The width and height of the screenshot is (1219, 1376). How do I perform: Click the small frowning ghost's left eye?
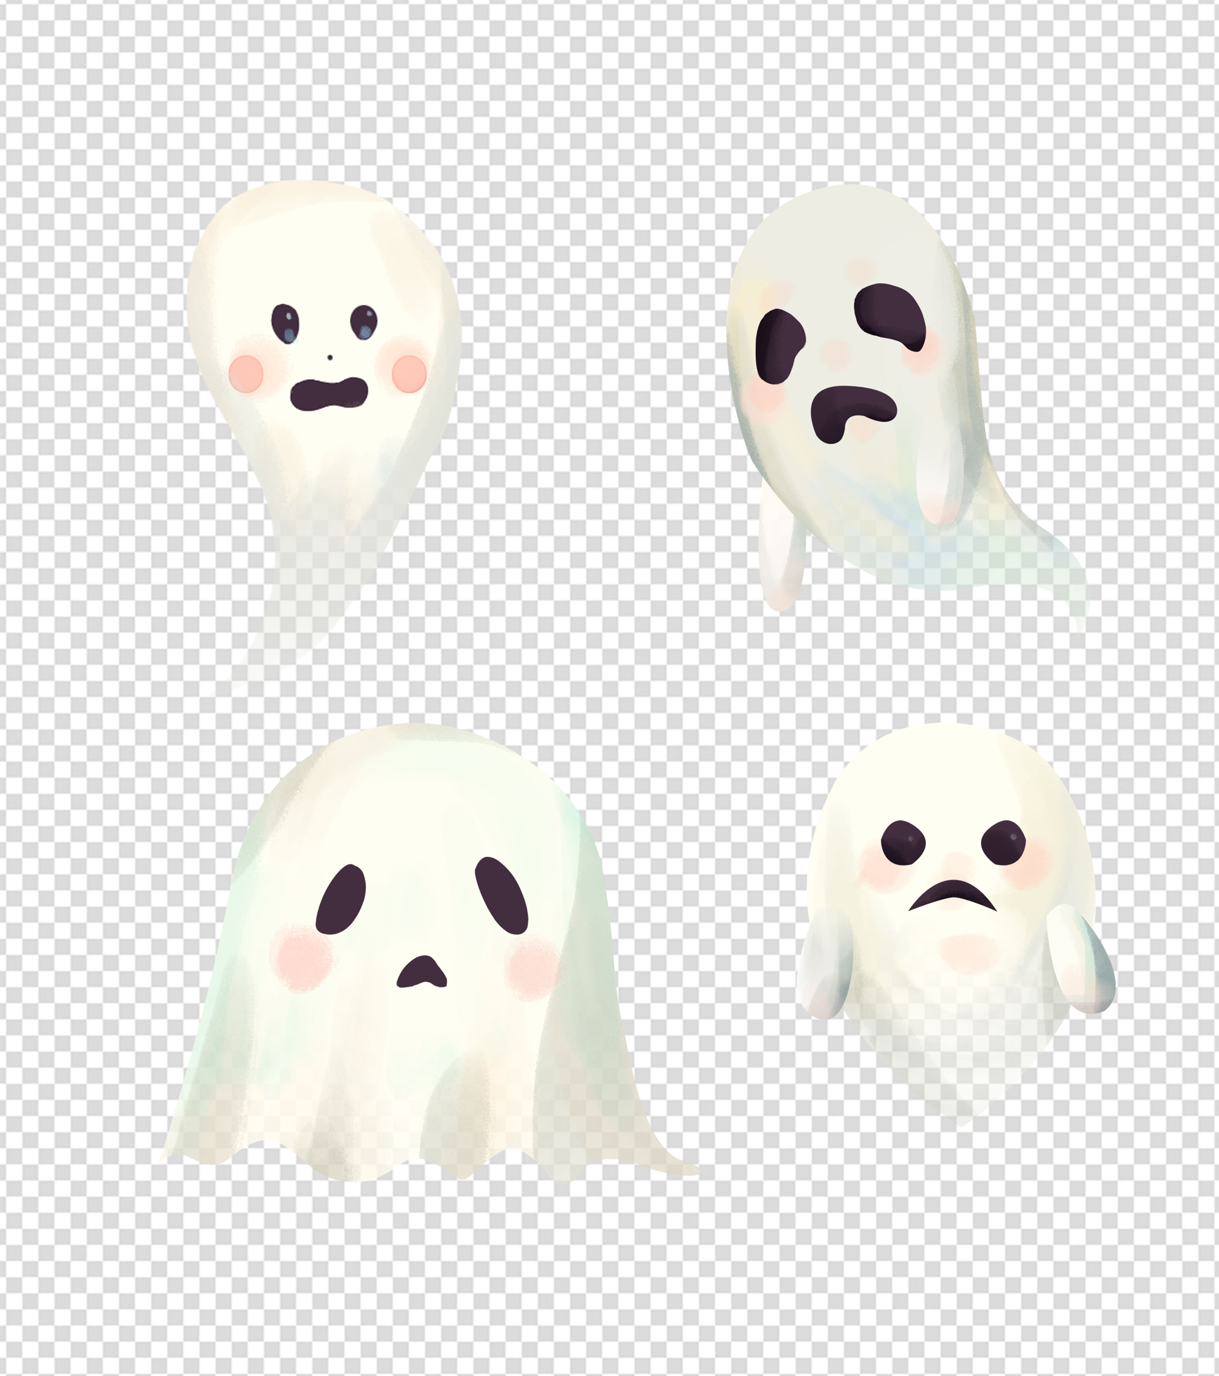(x=903, y=843)
